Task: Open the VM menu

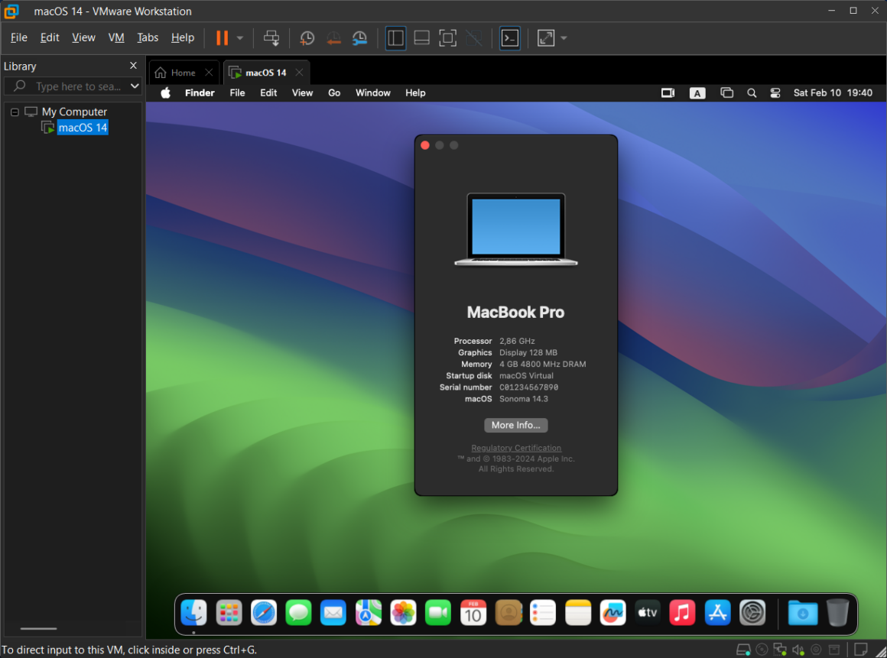Action: tap(116, 37)
